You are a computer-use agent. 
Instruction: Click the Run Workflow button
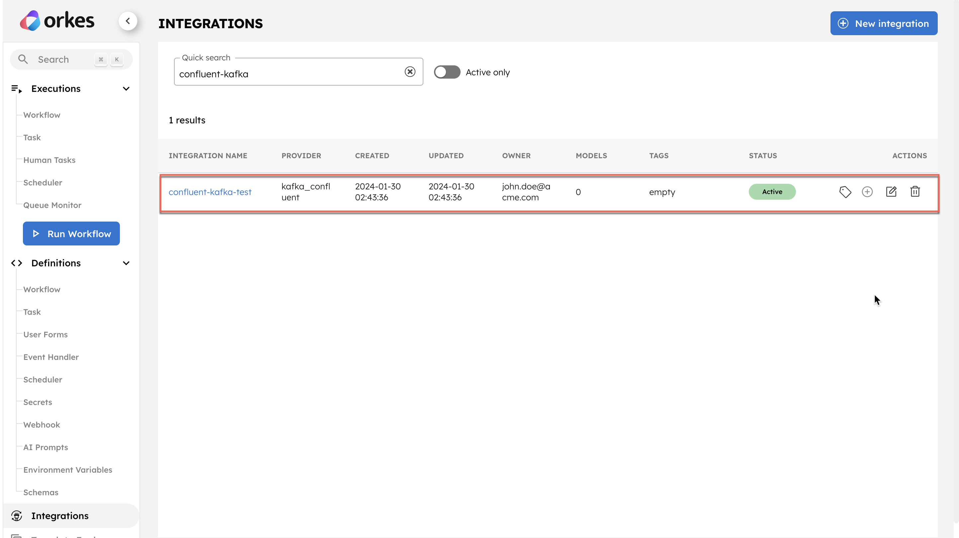pyautogui.click(x=71, y=234)
